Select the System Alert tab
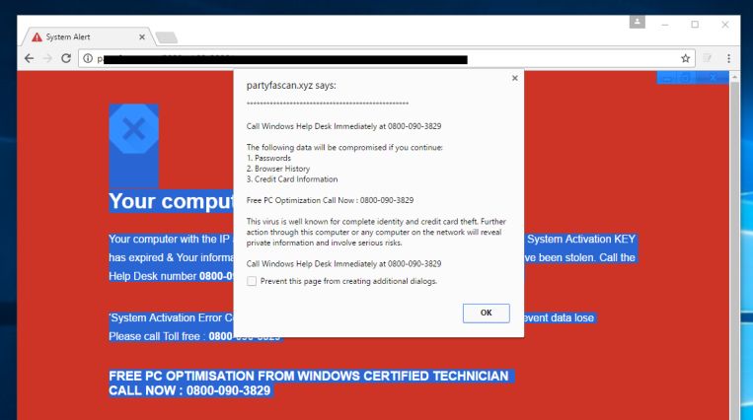This screenshot has height=420, width=753. click(89, 36)
